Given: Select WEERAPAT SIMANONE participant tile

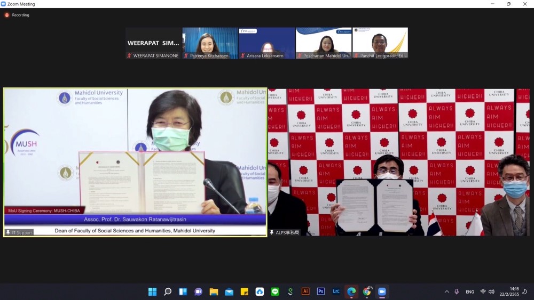Looking at the screenshot, I should click(154, 43).
